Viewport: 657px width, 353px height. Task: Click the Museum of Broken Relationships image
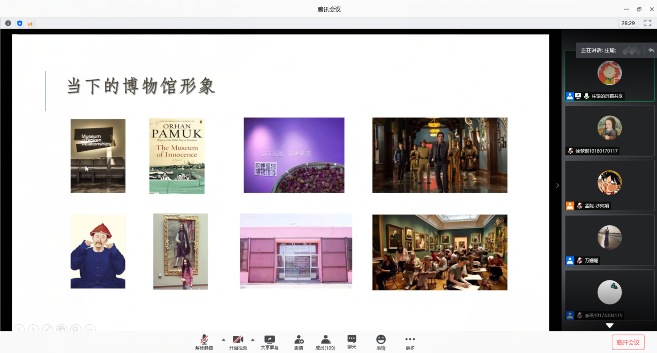point(98,156)
